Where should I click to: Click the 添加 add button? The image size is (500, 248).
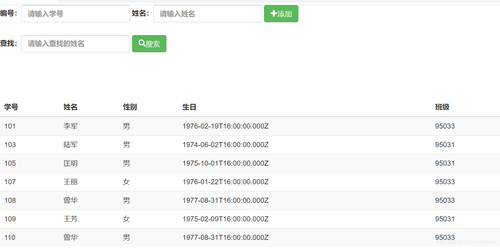281,14
